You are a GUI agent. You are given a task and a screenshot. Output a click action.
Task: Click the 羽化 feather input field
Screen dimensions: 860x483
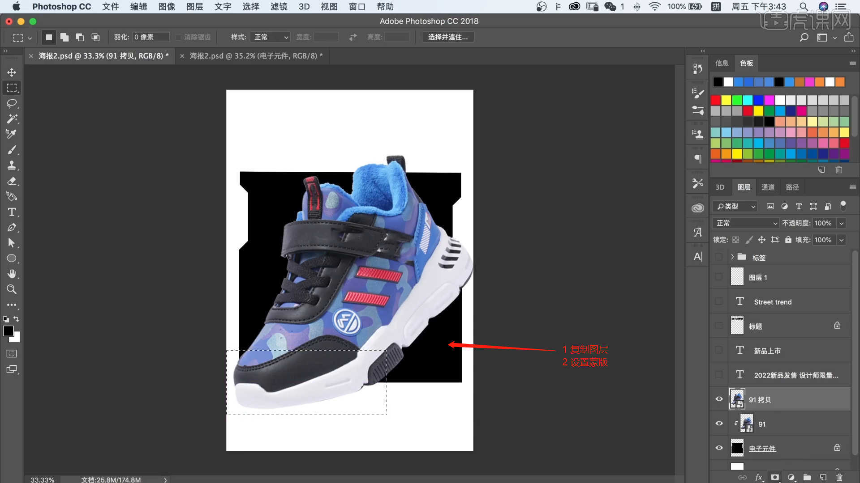click(x=151, y=37)
